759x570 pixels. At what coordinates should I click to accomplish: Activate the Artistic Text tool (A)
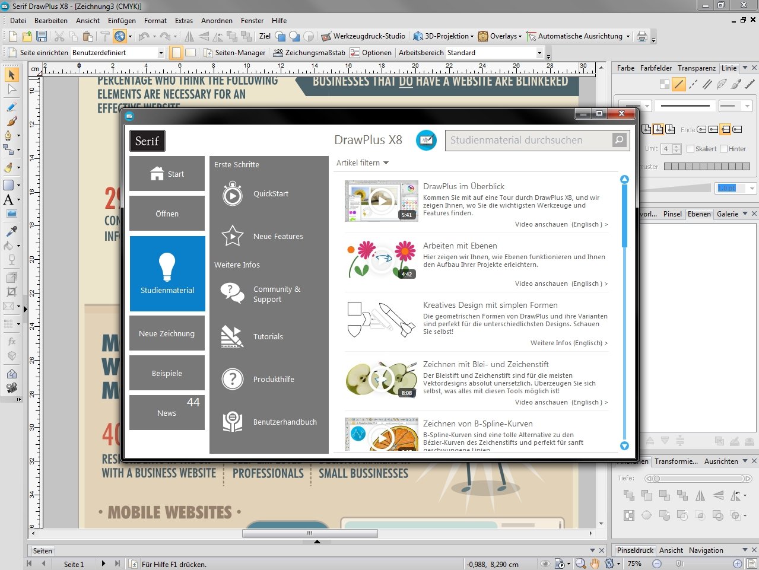tap(8, 199)
